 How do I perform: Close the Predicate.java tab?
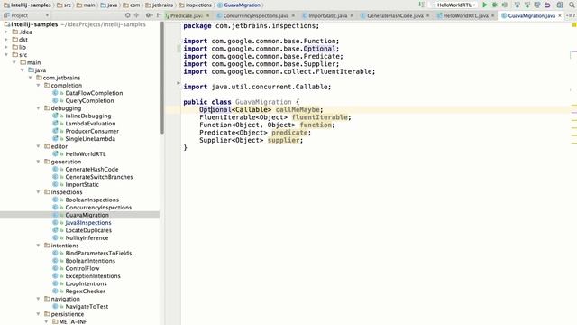pos(207,16)
